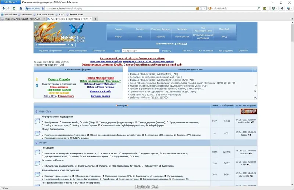Viewport: 294px width, 190px height.
Task: Mute the audio player with the speaker icon
Action: click(x=72, y=45)
